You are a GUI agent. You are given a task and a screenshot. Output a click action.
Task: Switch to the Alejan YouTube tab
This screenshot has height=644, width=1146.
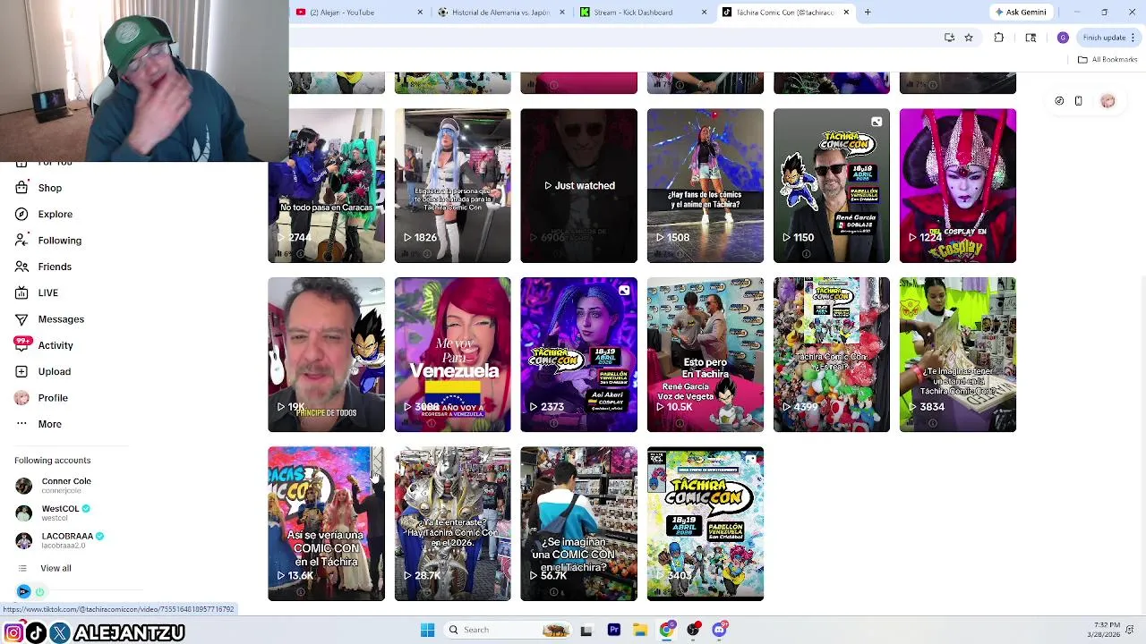(358, 13)
